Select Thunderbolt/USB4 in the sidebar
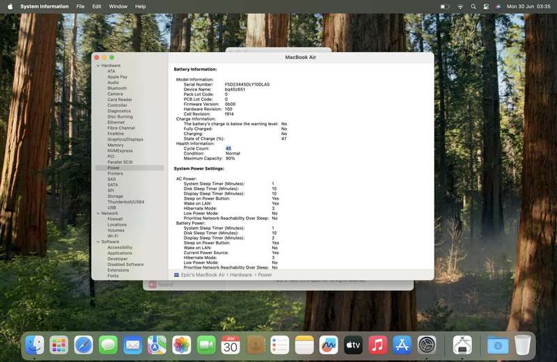 pos(126,202)
